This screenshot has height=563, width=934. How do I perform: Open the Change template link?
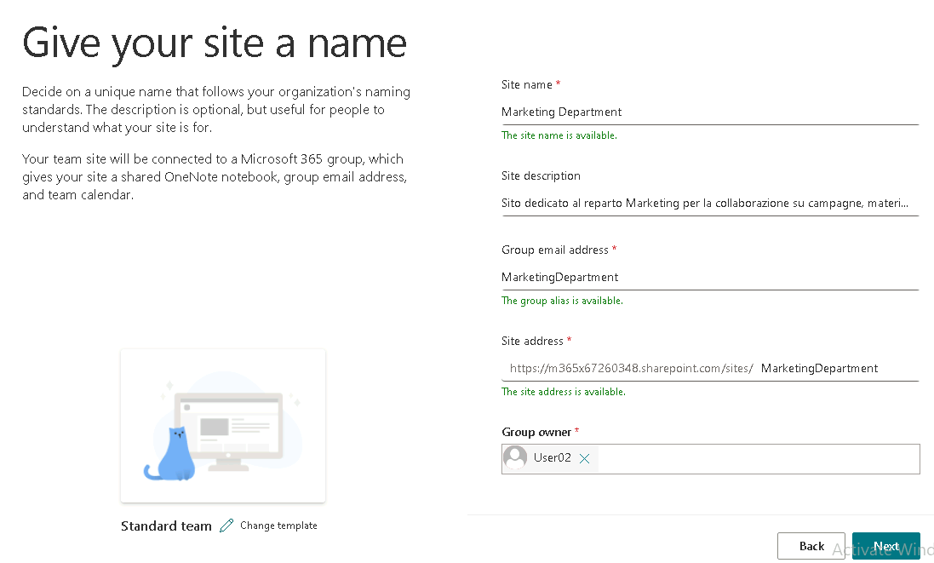(278, 526)
